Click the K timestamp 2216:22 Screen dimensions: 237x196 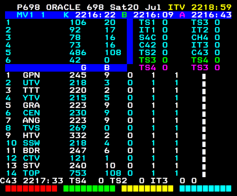tap(95, 15)
